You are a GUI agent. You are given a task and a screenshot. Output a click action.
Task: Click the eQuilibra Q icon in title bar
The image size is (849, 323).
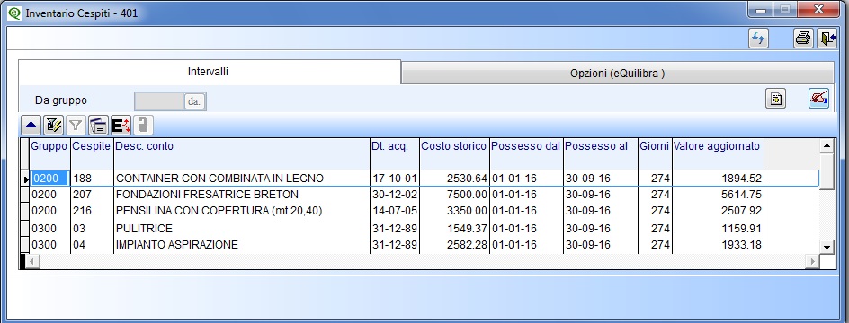click(14, 13)
